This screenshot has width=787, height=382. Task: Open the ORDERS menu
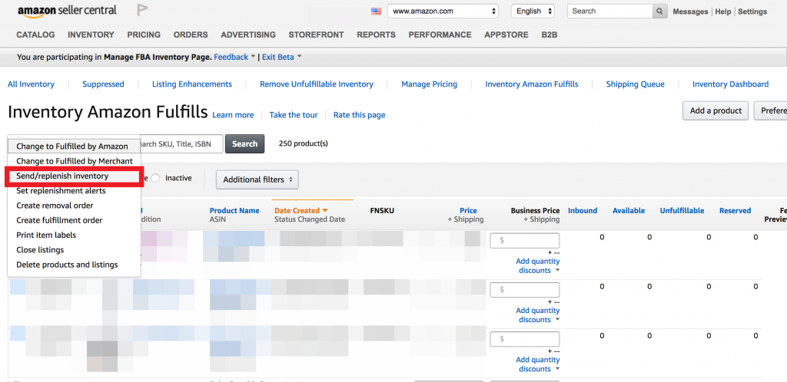(191, 35)
